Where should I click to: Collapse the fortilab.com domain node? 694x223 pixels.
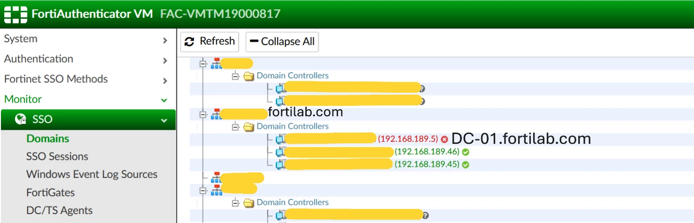click(x=203, y=114)
